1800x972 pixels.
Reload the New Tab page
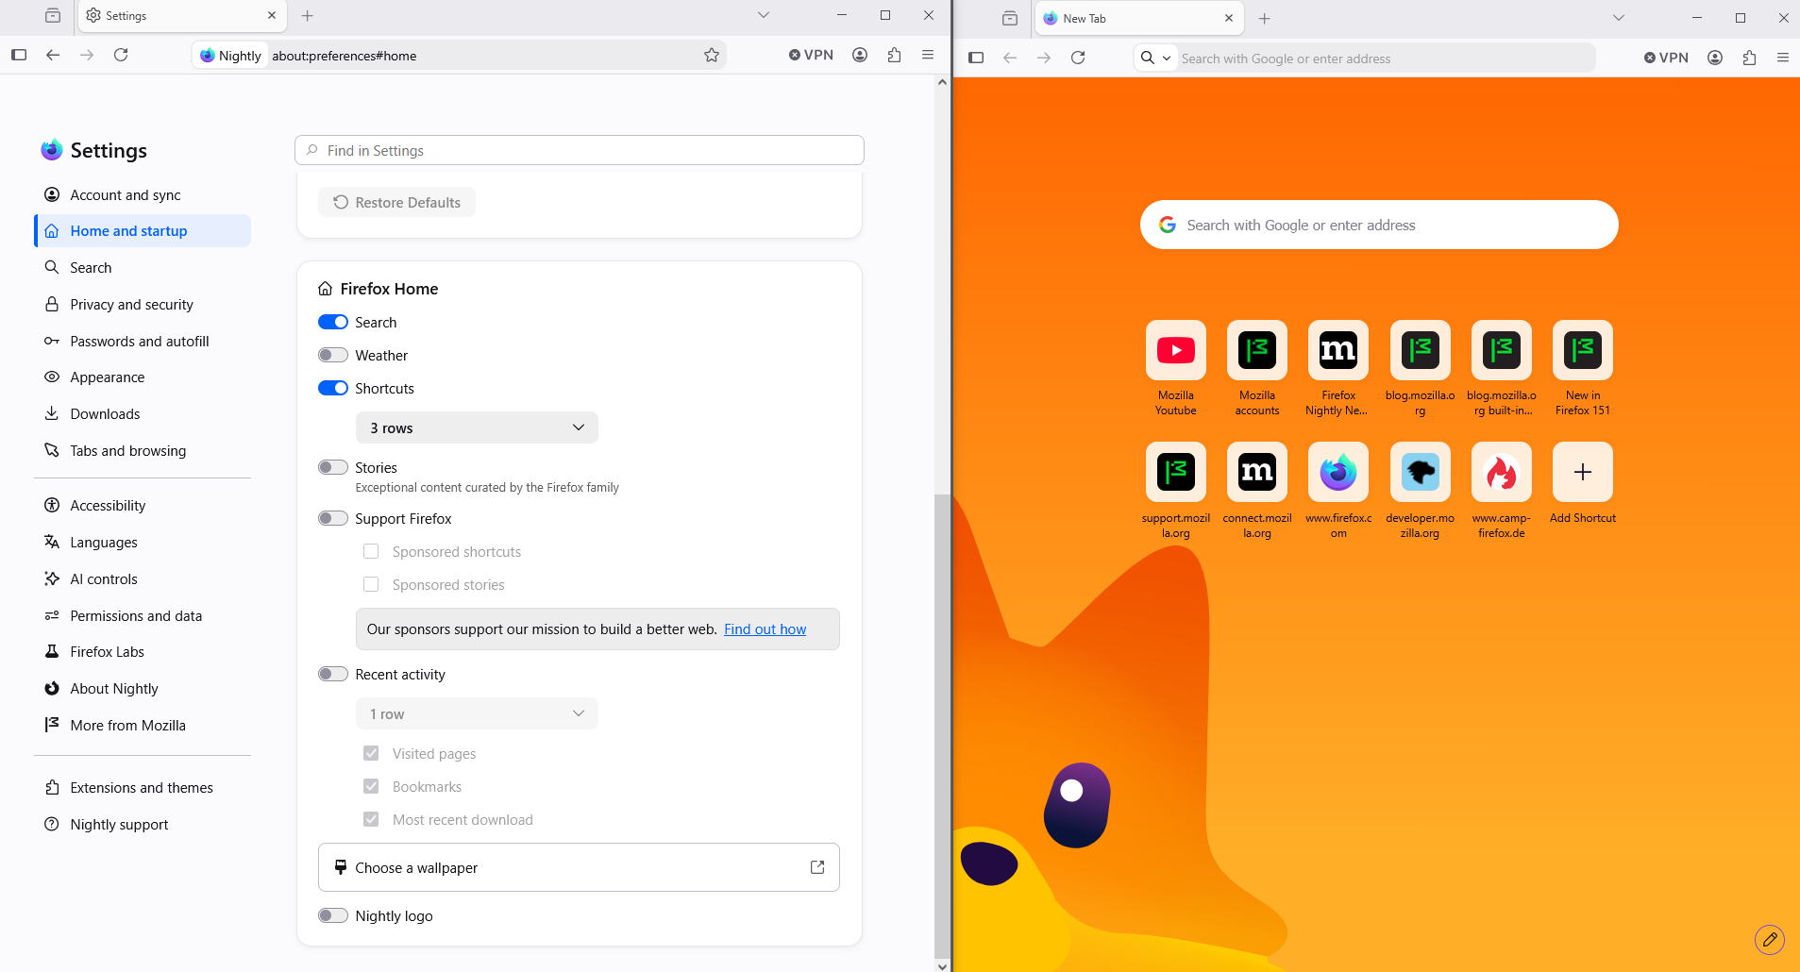[x=1078, y=58]
